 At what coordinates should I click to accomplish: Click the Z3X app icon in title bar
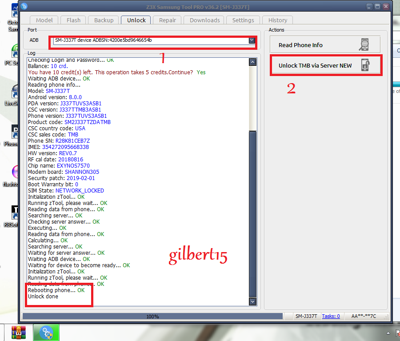click(x=24, y=6)
